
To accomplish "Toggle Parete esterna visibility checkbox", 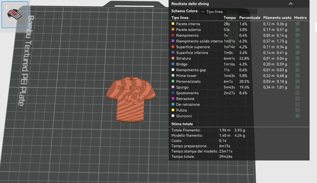I will (297, 29).
